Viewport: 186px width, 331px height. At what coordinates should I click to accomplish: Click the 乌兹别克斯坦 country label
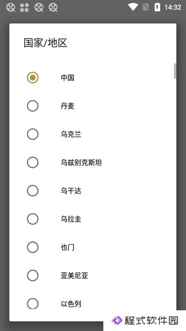(x=81, y=163)
